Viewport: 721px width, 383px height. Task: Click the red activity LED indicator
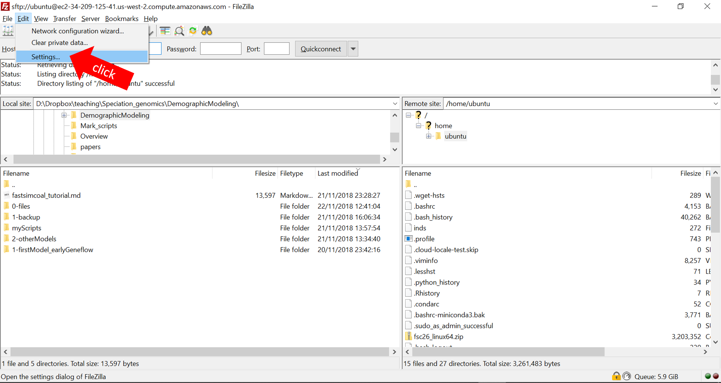tap(716, 376)
